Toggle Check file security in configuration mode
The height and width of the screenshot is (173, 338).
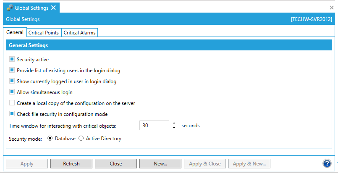[12, 114]
